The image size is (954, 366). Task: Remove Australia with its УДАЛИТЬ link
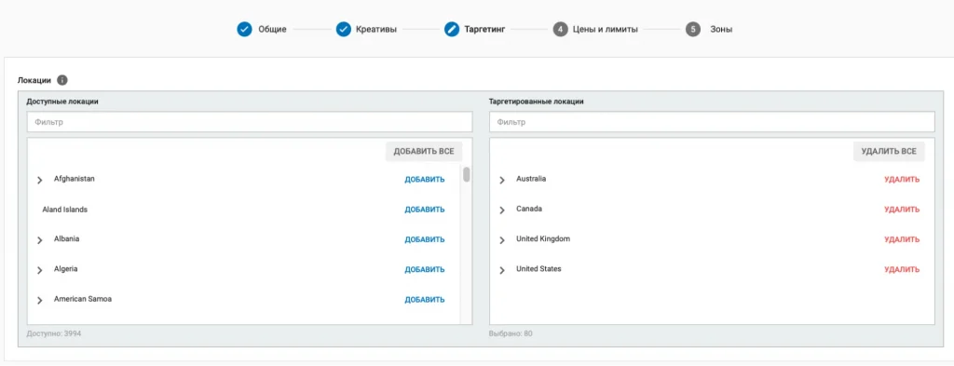click(x=902, y=180)
